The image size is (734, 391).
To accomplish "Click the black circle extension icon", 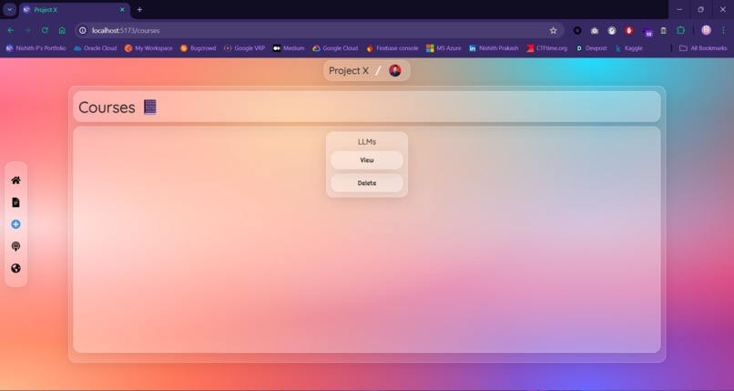I will 577,30.
